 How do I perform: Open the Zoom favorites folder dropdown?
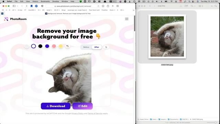[x=112, y=10]
